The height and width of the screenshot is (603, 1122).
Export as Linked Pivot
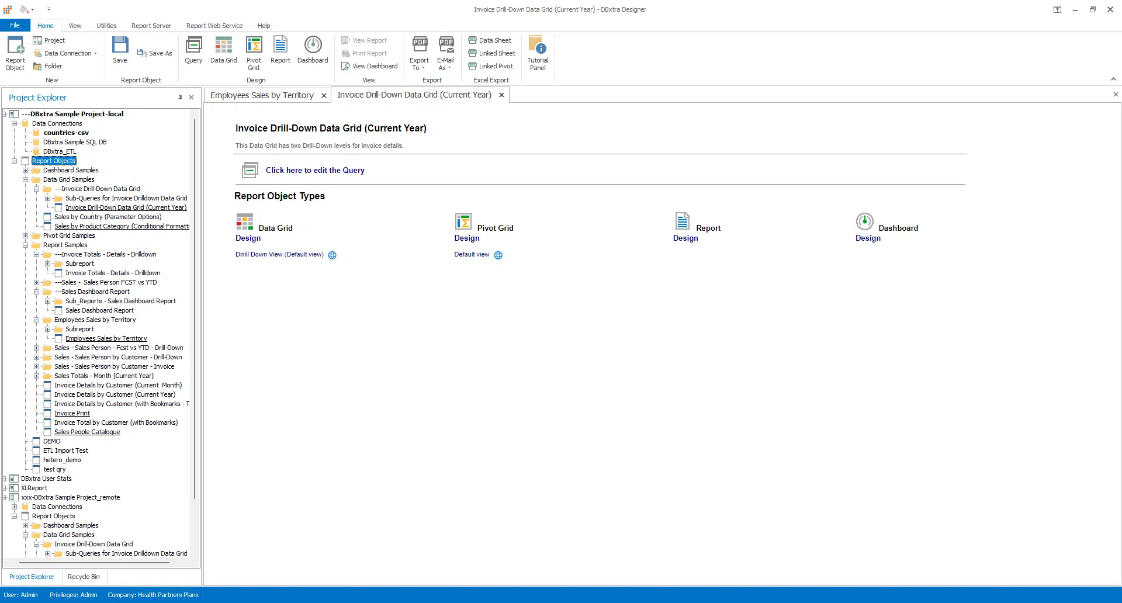pos(490,66)
